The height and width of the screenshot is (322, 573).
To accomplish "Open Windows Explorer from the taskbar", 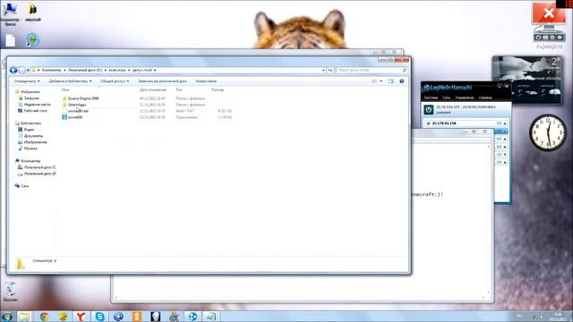I will coord(25,316).
